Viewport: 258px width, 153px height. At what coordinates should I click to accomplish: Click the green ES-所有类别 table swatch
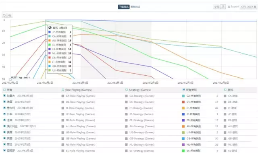183,151
